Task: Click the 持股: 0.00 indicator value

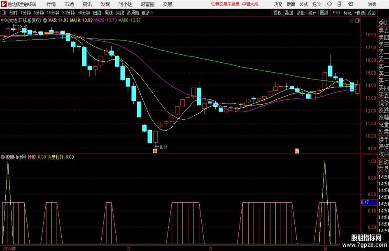Action: pyautogui.click(x=37, y=157)
